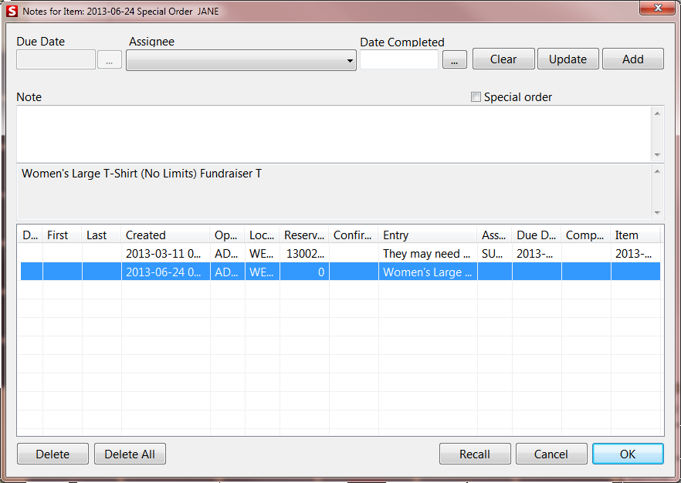Open the Date Completed calendar picker

(x=454, y=59)
